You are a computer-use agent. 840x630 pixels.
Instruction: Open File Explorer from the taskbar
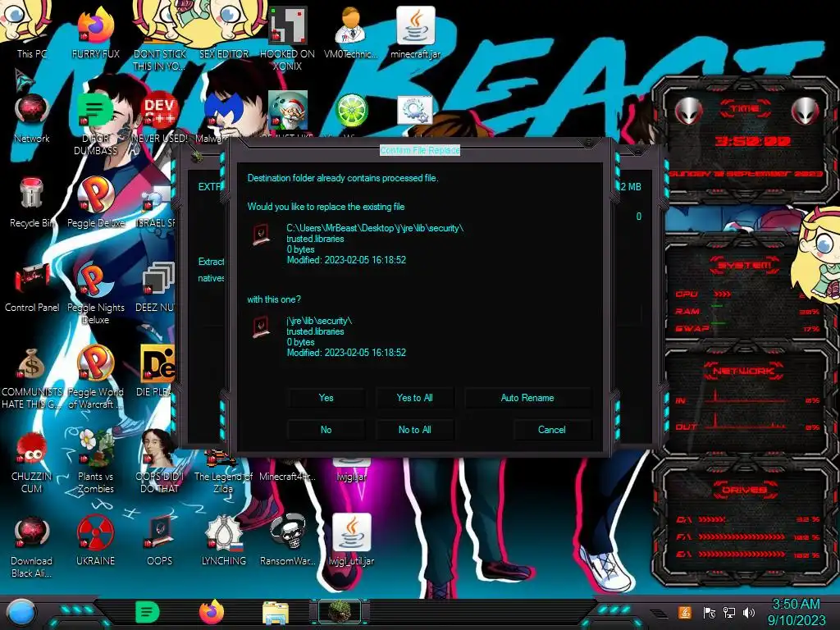click(x=276, y=613)
